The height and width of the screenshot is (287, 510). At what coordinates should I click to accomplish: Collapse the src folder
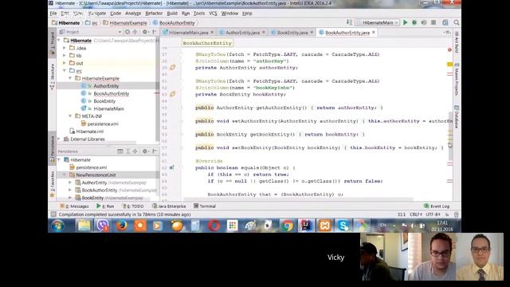click(65, 70)
